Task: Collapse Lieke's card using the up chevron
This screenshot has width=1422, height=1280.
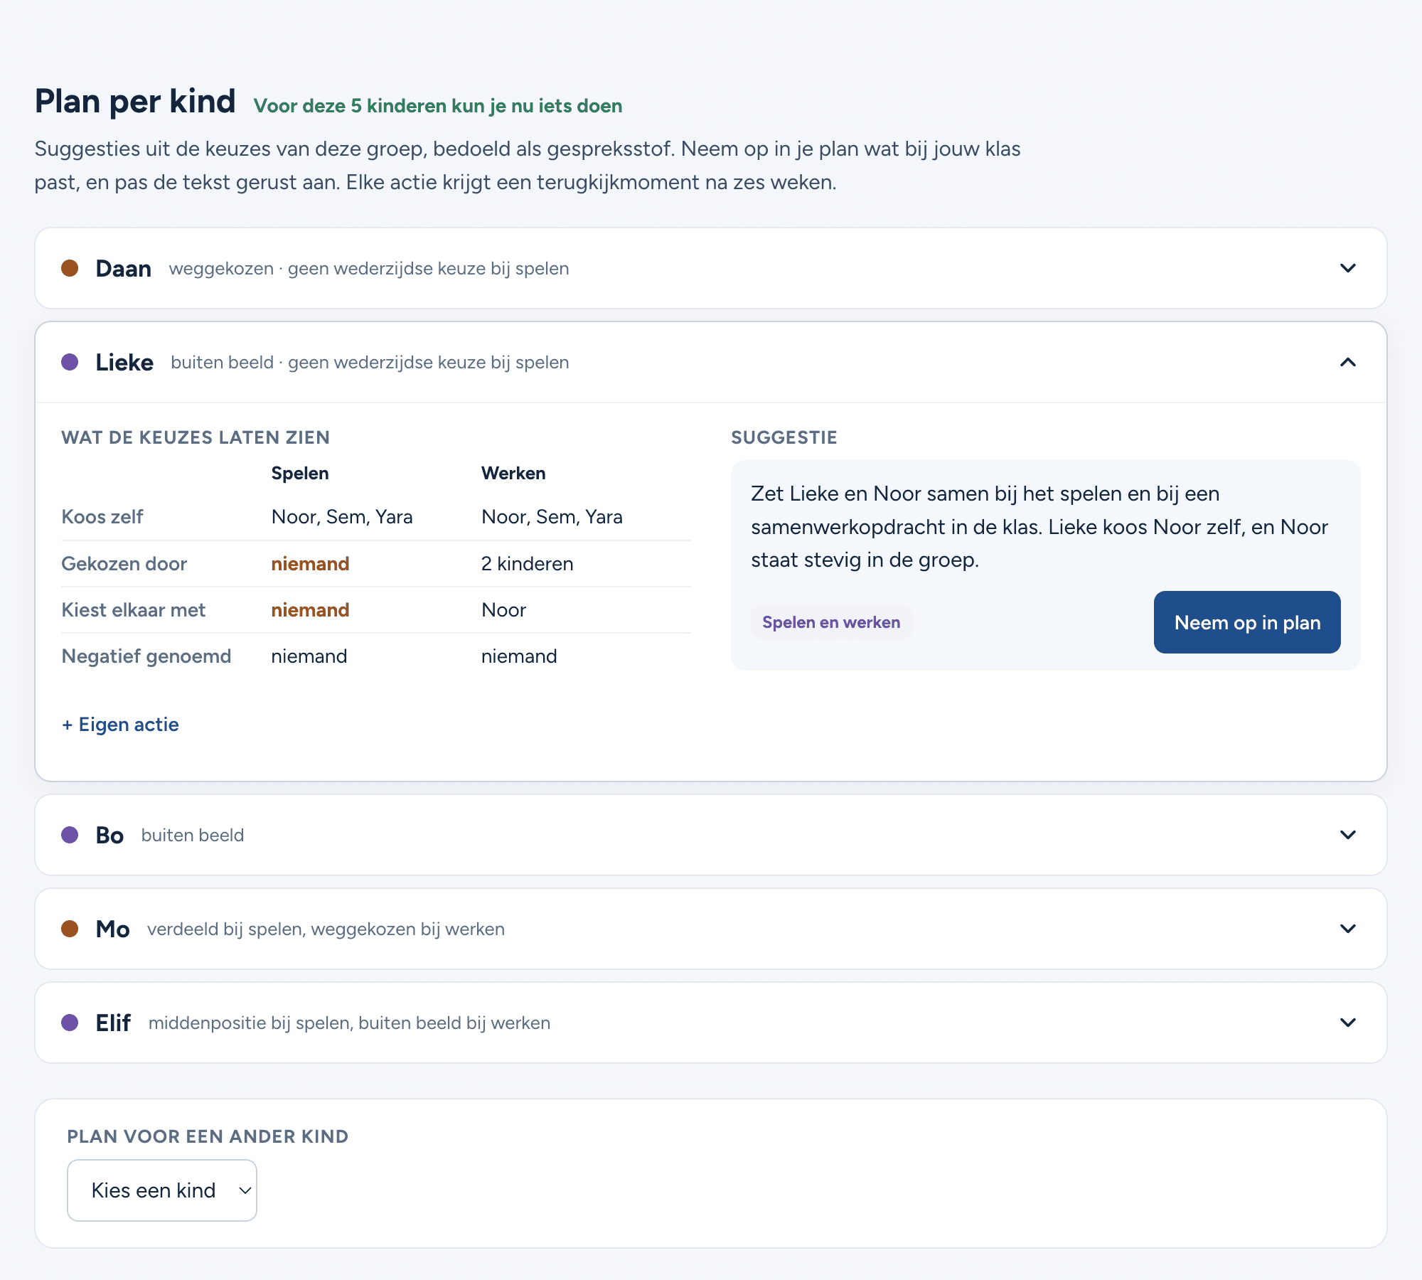Action: 1347,362
